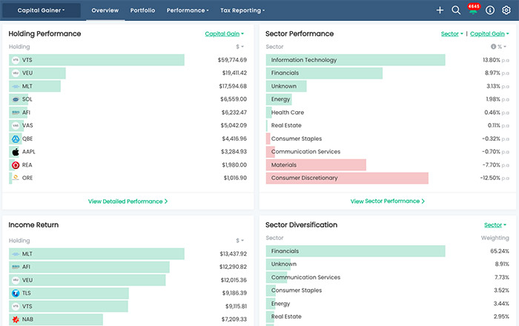Click info icon beside Sector Performance percent
The width and height of the screenshot is (519, 326).
494,47
